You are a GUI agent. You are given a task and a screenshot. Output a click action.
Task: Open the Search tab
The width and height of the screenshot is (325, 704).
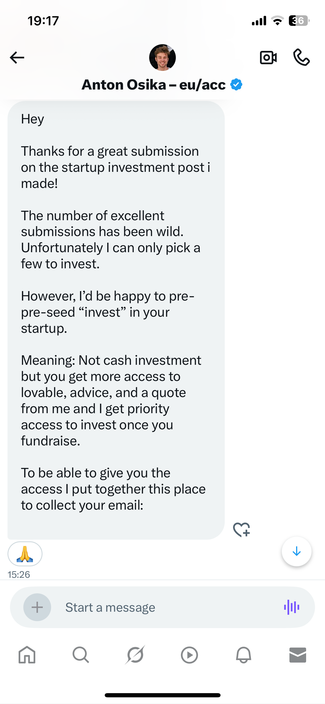[81, 655]
